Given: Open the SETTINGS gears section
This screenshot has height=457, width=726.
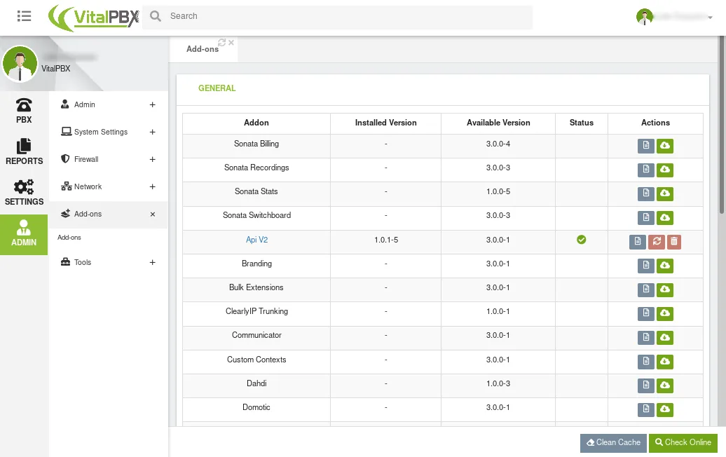Looking at the screenshot, I should 24,193.
